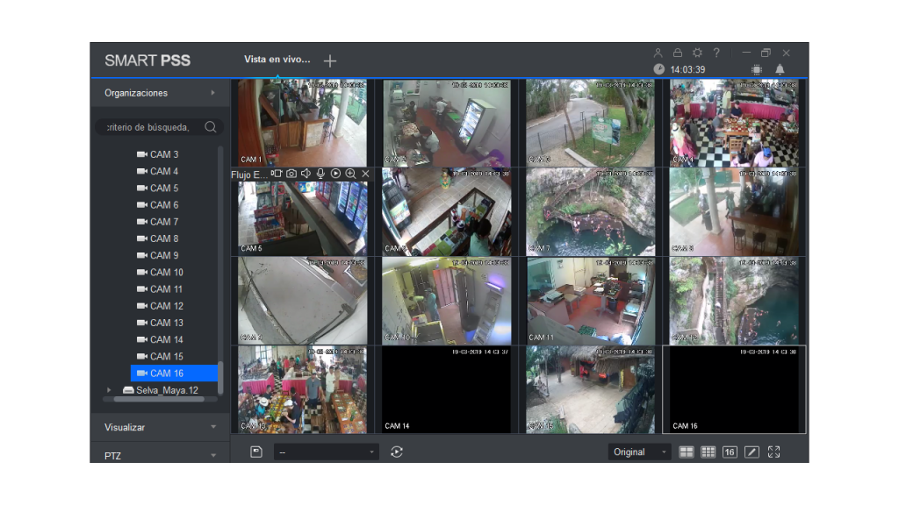The height and width of the screenshot is (505, 899).
Task: Open the Original aspect ratio dropdown
Action: pos(639,452)
